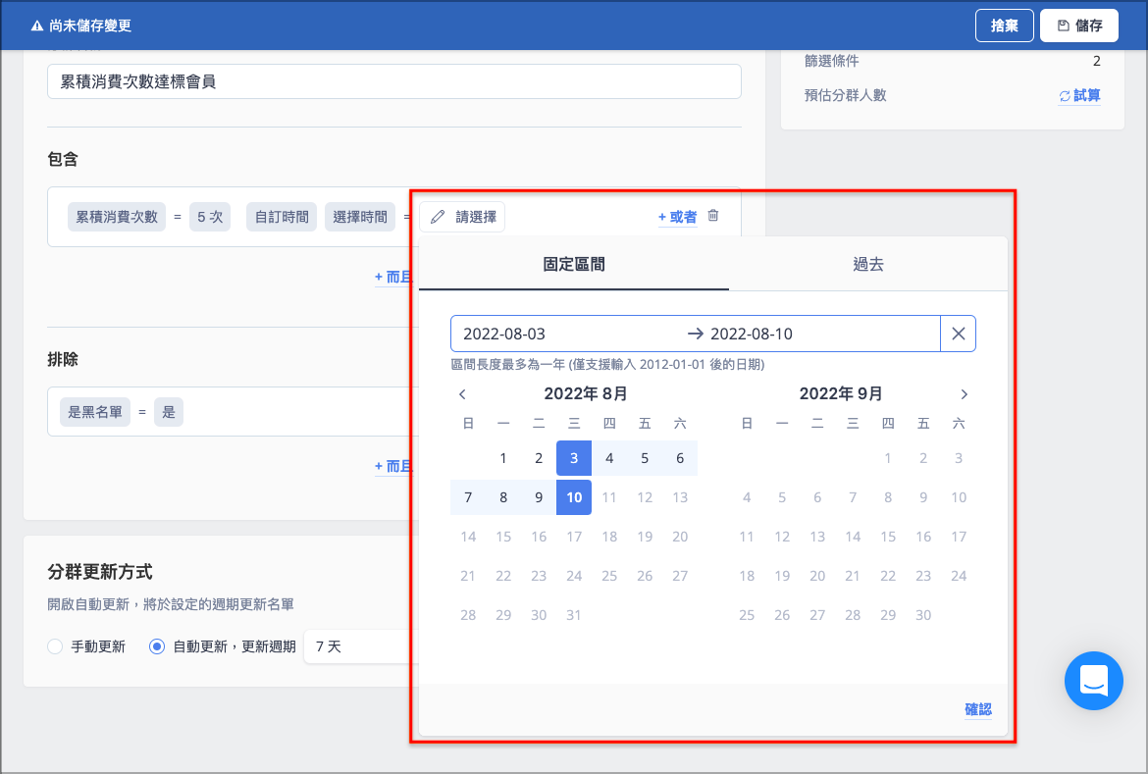This screenshot has height=774, width=1148.
Task: Click August 31 in the calendar
Action: pyautogui.click(x=574, y=615)
